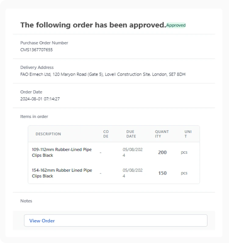Click the "Items in order" label
This screenshot has width=229, height=243.
click(x=34, y=116)
